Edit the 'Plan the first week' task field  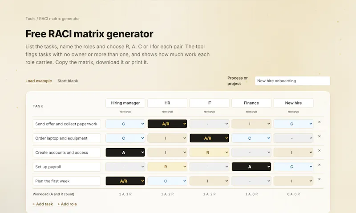pyautogui.click(x=67, y=181)
